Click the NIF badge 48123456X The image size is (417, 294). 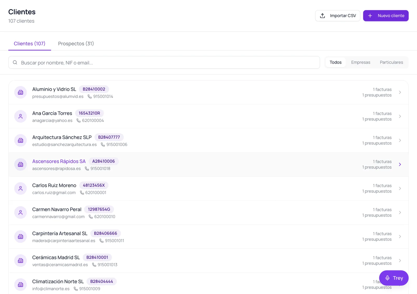[x=94, y=185]
